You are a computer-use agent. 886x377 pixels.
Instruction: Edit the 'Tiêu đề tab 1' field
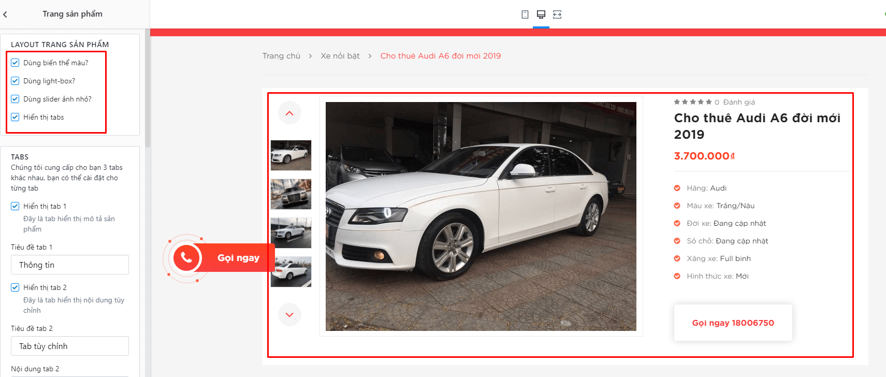(x=70, y=265)
